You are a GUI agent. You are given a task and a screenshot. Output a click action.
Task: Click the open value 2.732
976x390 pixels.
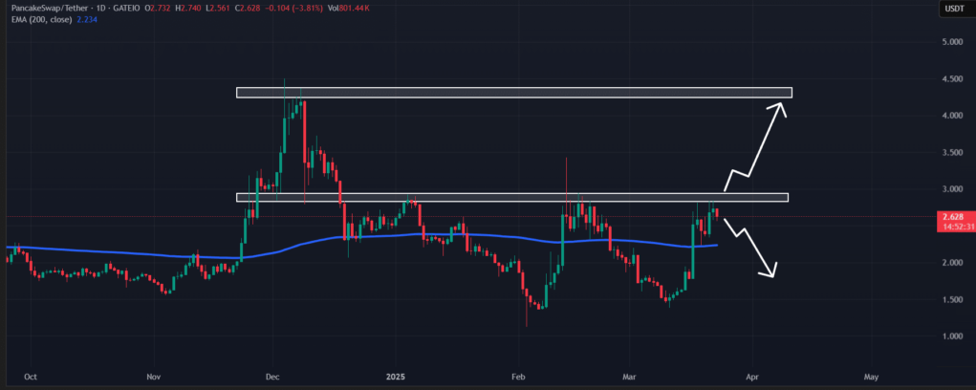(161, 10)
